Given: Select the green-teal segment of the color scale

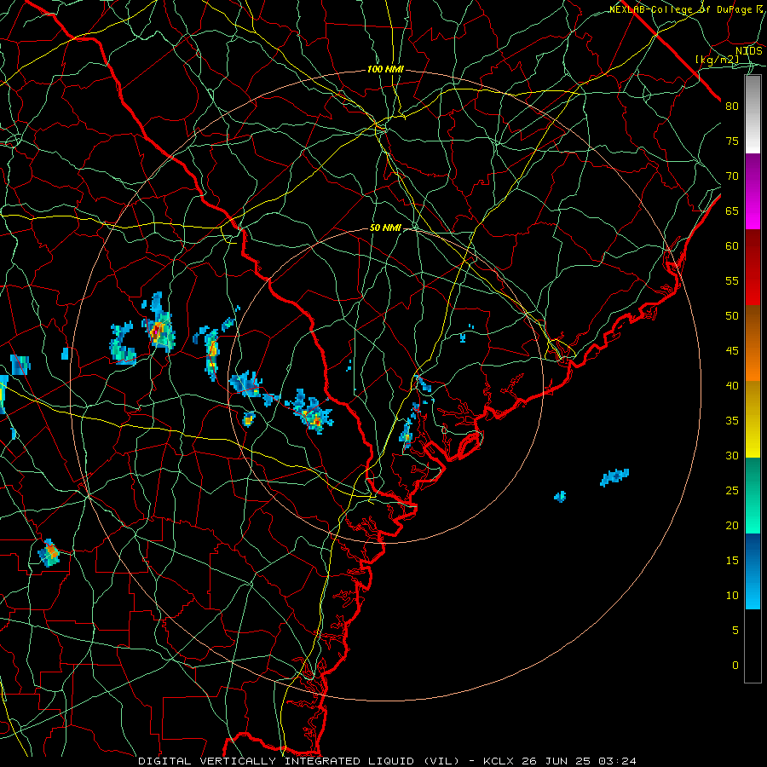Looking at the screenshot, I should coord(753,495).
